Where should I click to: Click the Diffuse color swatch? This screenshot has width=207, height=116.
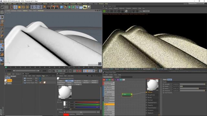[64, 103]
